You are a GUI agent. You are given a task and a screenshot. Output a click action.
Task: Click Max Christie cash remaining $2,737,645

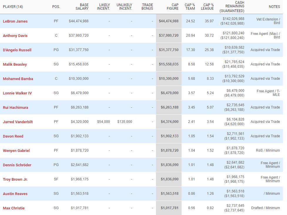point(235,206)
